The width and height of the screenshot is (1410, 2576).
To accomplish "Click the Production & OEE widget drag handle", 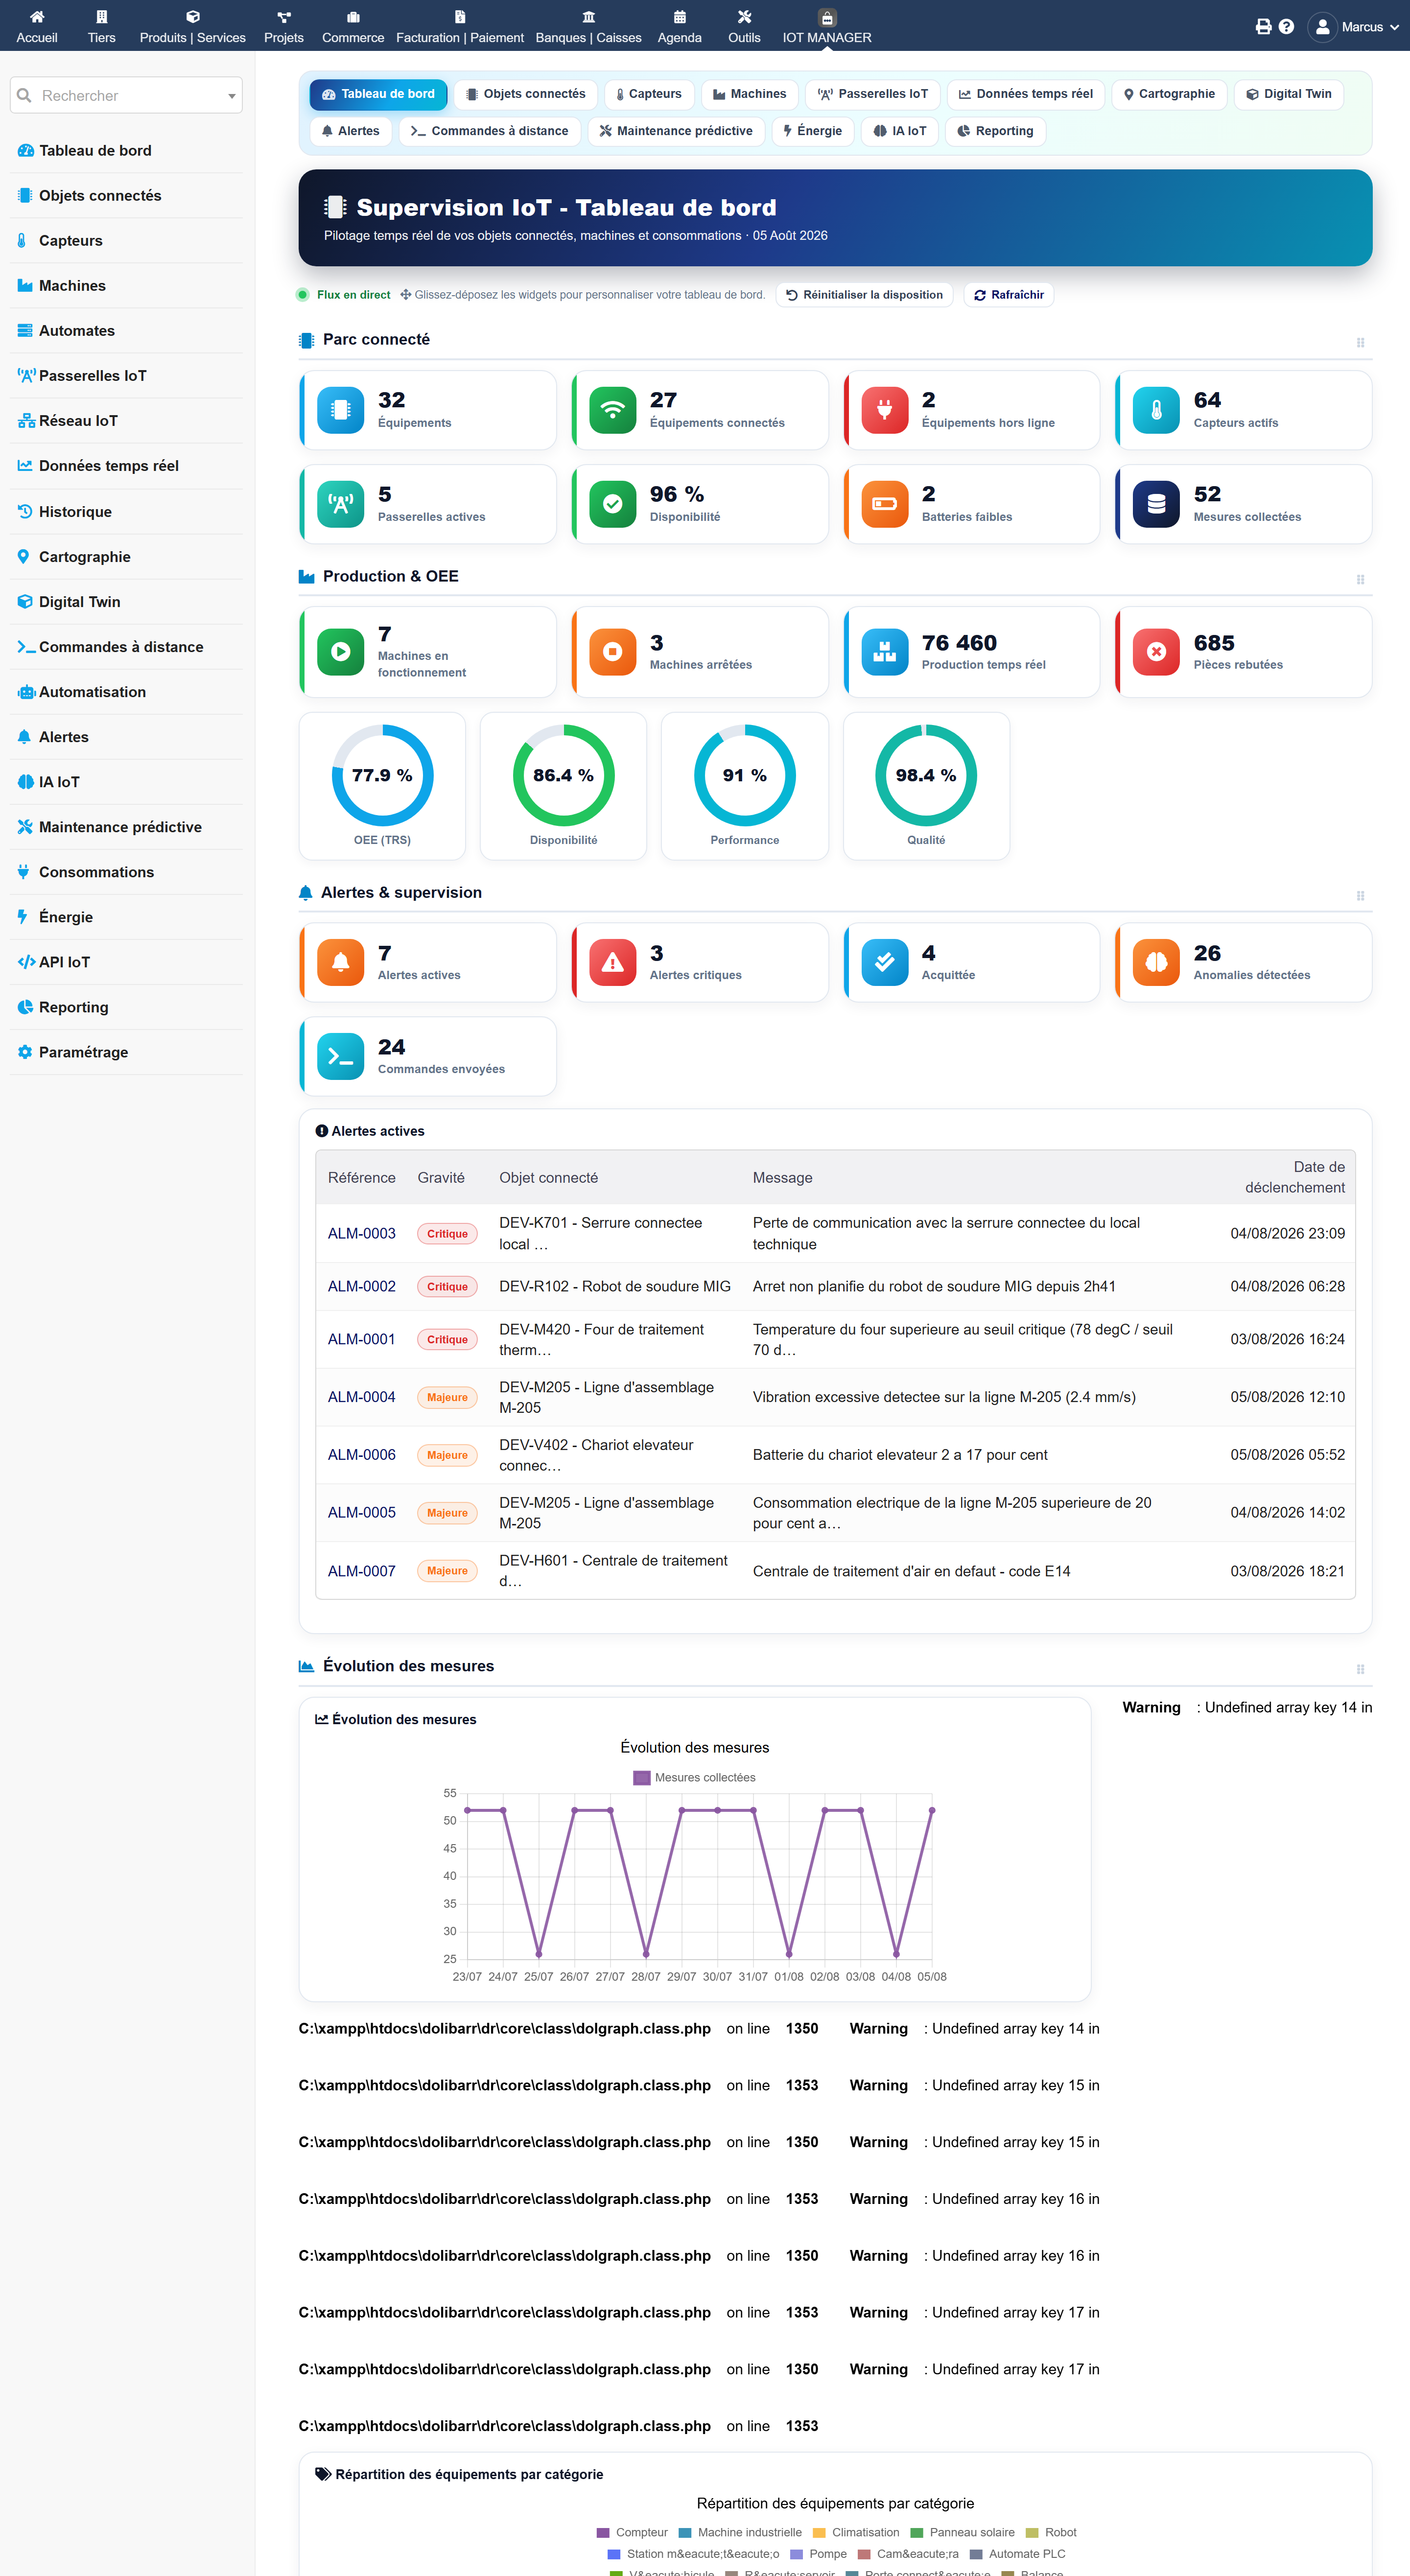I will 1360,579.
